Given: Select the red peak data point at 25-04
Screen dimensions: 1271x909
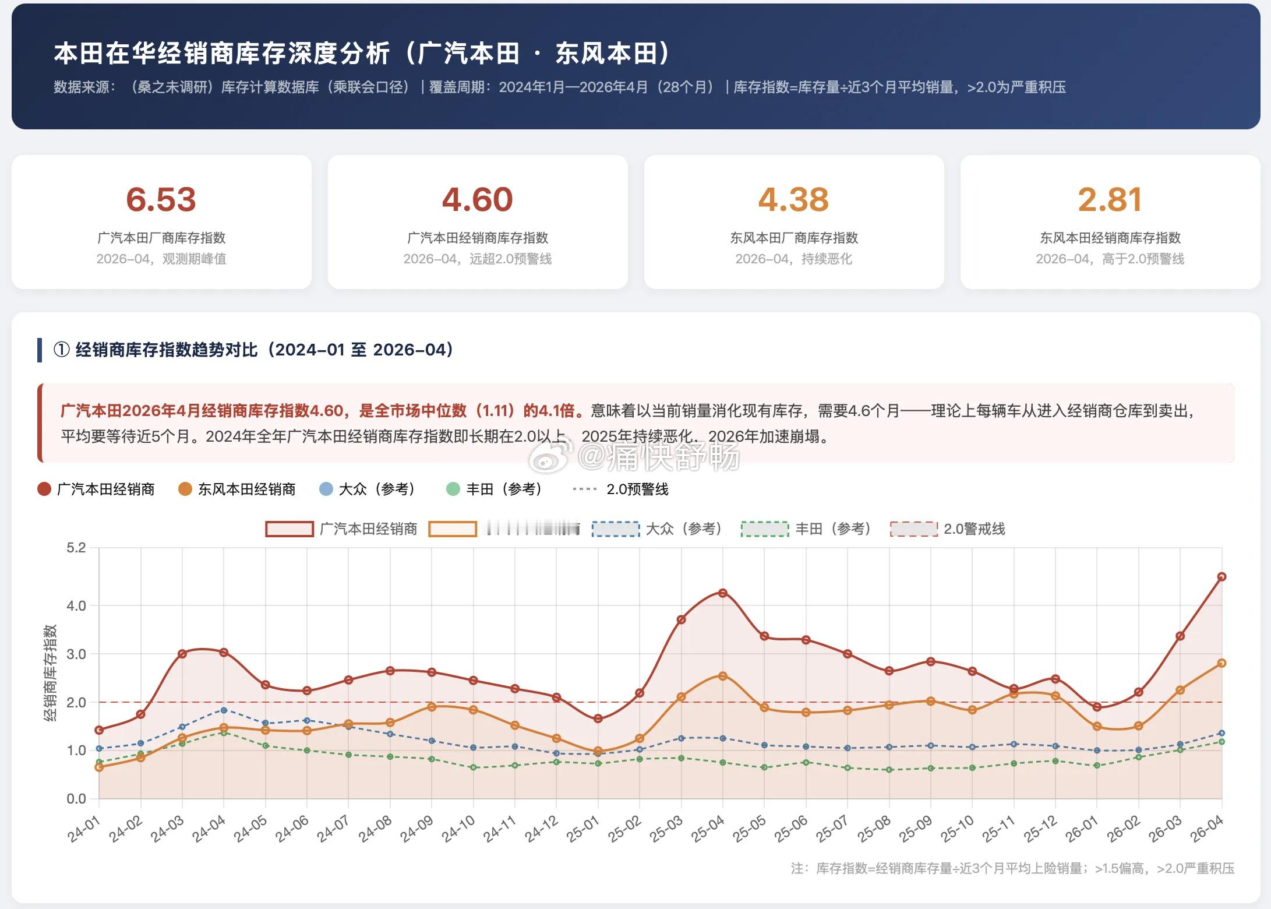Looking at the screenshot, I should coord(723,593).
